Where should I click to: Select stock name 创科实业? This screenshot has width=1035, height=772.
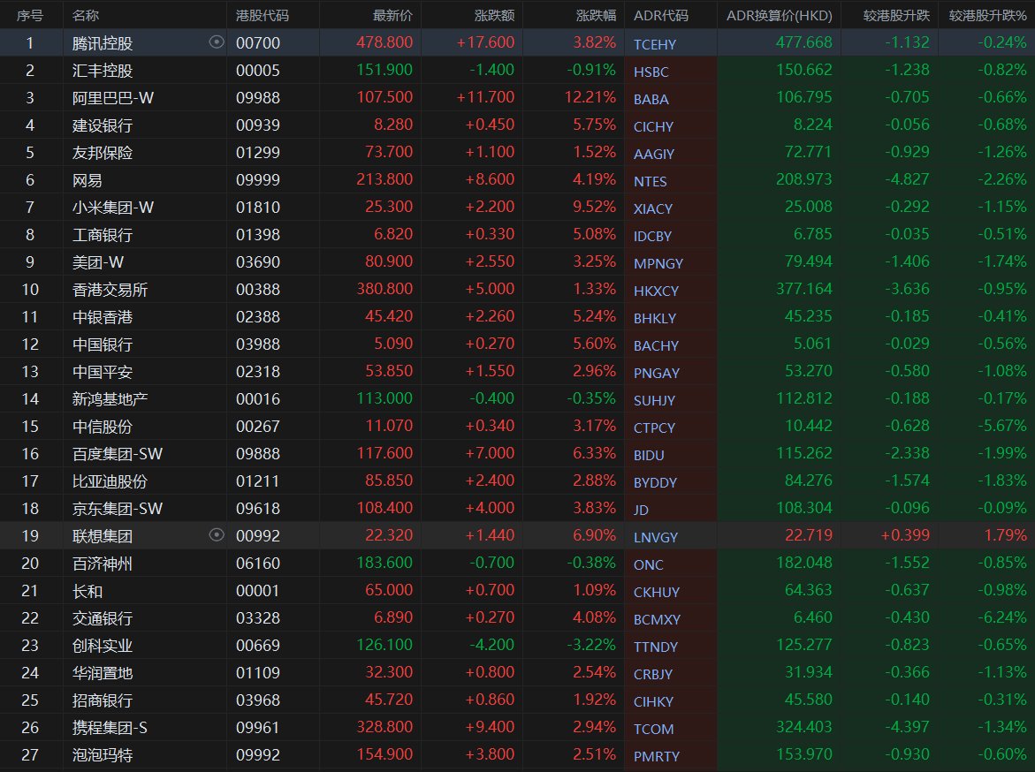click(x=103, y=646)
